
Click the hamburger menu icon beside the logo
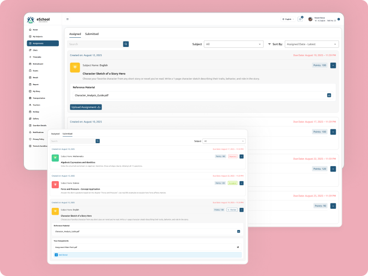68,19
